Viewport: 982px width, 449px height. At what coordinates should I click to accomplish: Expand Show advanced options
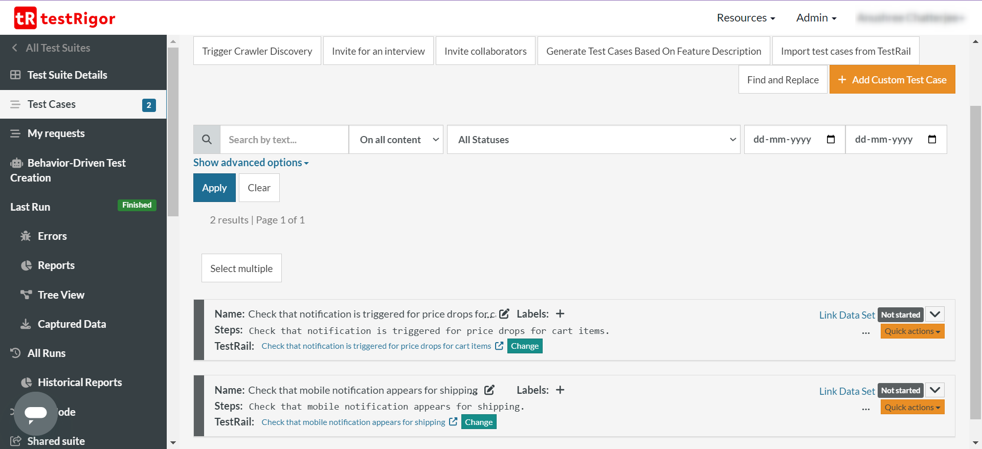(251, 163)
